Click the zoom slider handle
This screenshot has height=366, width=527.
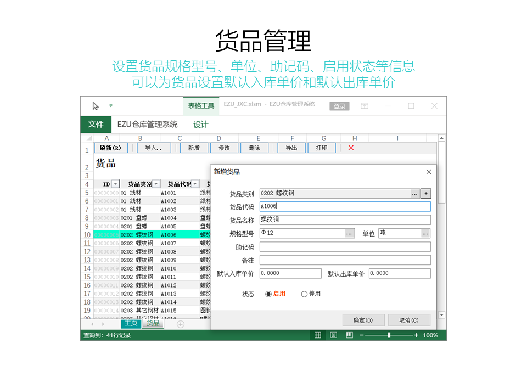click(389, 335)
